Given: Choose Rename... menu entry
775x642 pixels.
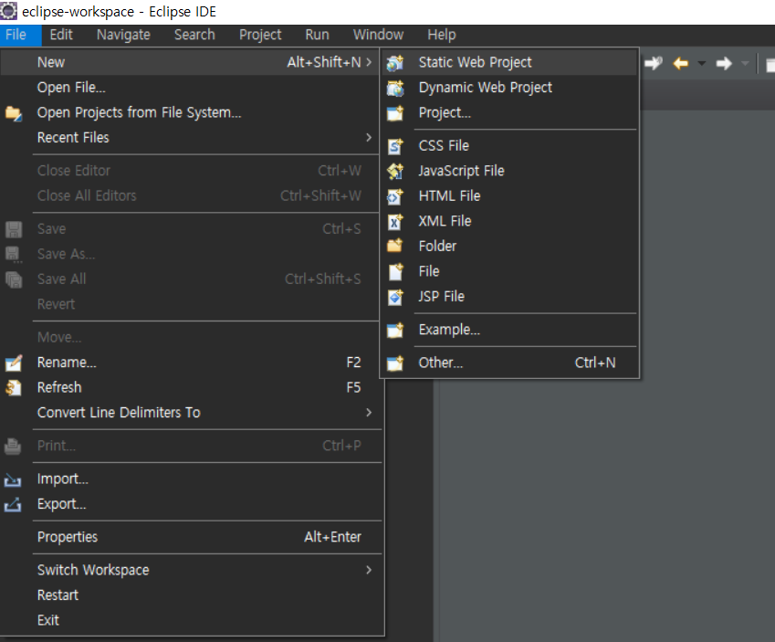Looking at the screenshot, I should point(190,363).
